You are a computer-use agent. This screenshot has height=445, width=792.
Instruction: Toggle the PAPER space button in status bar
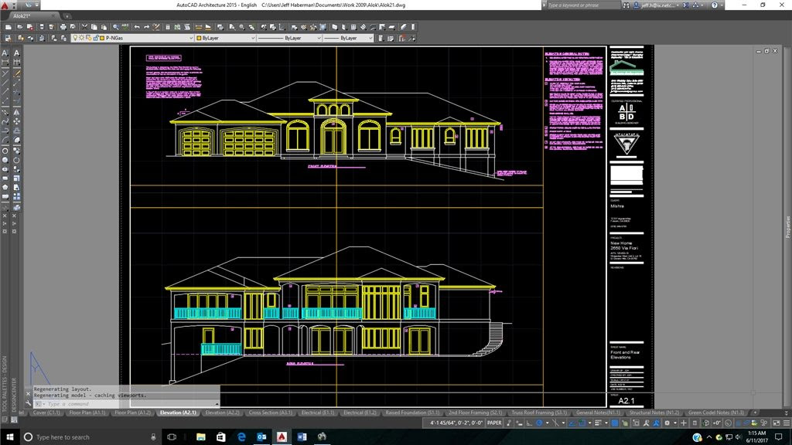click(x=493, y=423)
